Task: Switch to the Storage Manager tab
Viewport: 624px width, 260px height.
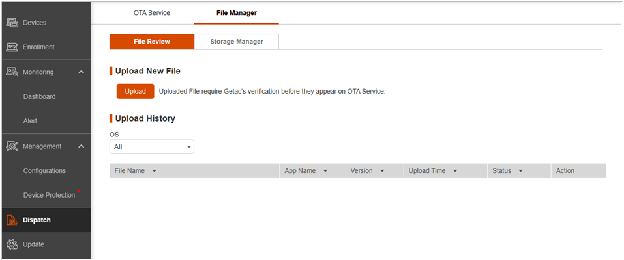Action: pos(237,42)
